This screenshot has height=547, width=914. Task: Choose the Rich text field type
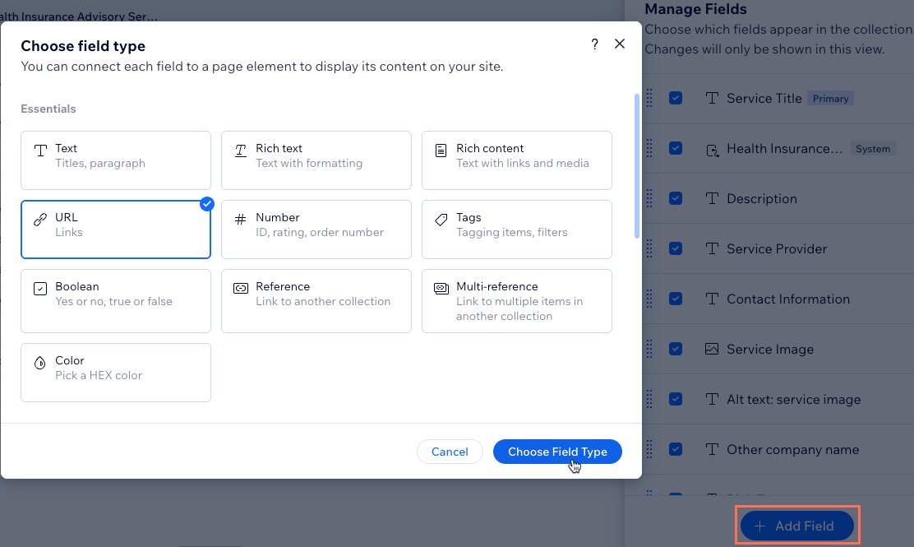point(316,160)
